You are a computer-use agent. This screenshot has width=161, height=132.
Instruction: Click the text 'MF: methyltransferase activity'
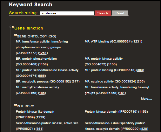(x=37, y=87)
